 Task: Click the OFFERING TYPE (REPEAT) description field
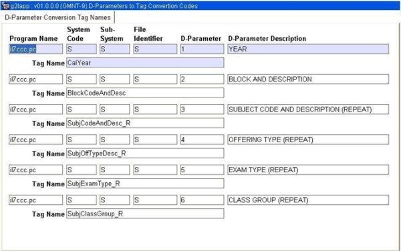[308, 140]
